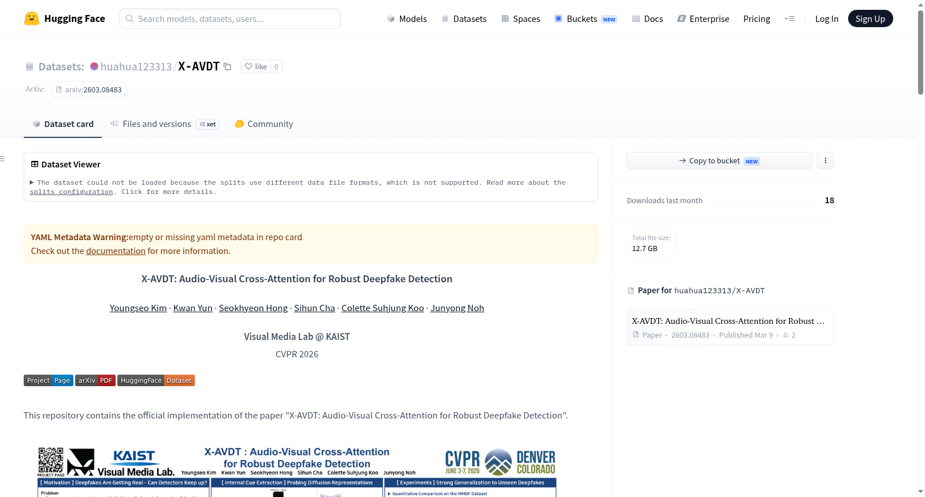Viewport: 925px width, 497px height.
Task: Open author Junyong Noh link
Action: click(x=457, y=308)
